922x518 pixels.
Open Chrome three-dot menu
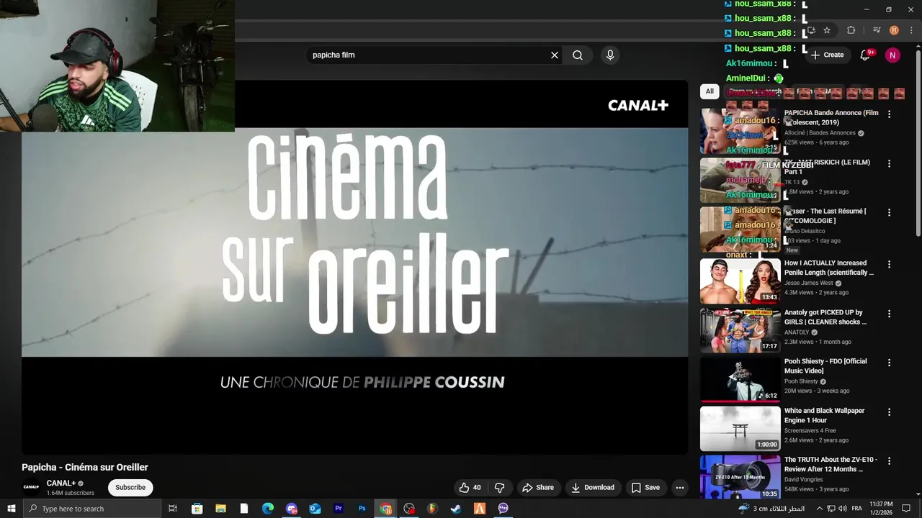[910, 30]
